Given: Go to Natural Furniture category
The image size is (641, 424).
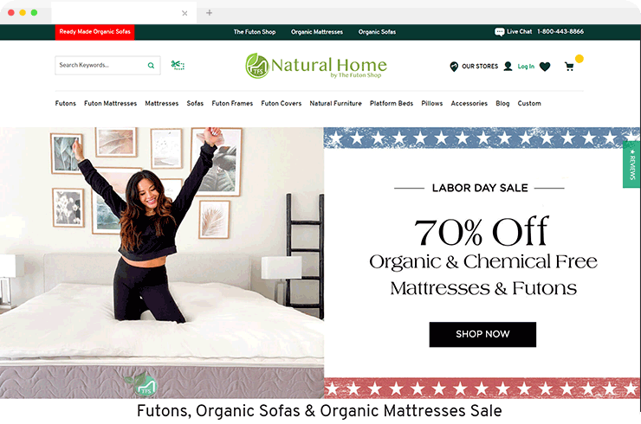Looking at the screenshot, I should 335,103.
